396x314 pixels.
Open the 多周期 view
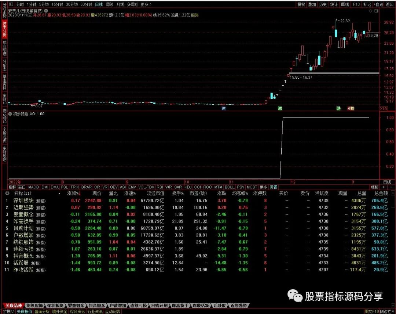133,4
